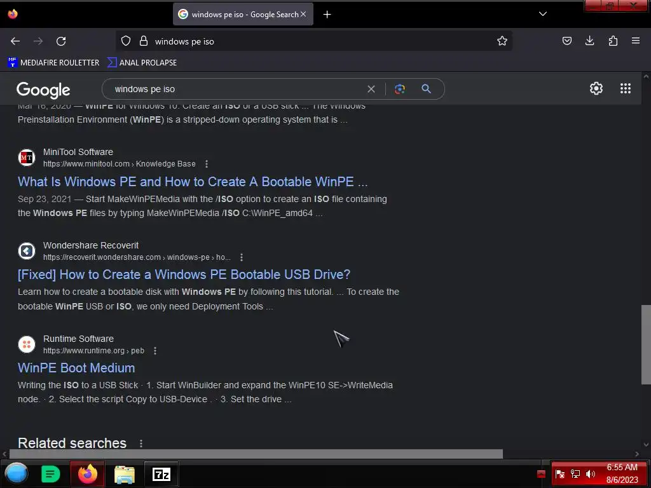Click the Wondershare Recoverit site name

(x=91, y=246)
